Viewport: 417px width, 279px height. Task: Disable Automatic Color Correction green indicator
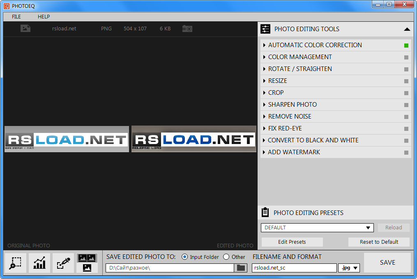406,46
